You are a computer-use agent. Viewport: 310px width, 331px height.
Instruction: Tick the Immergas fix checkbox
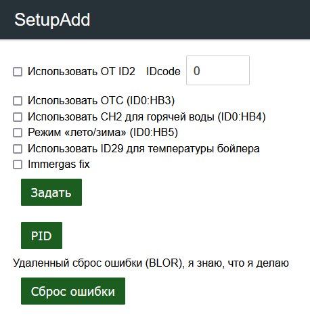coord(18,164)
